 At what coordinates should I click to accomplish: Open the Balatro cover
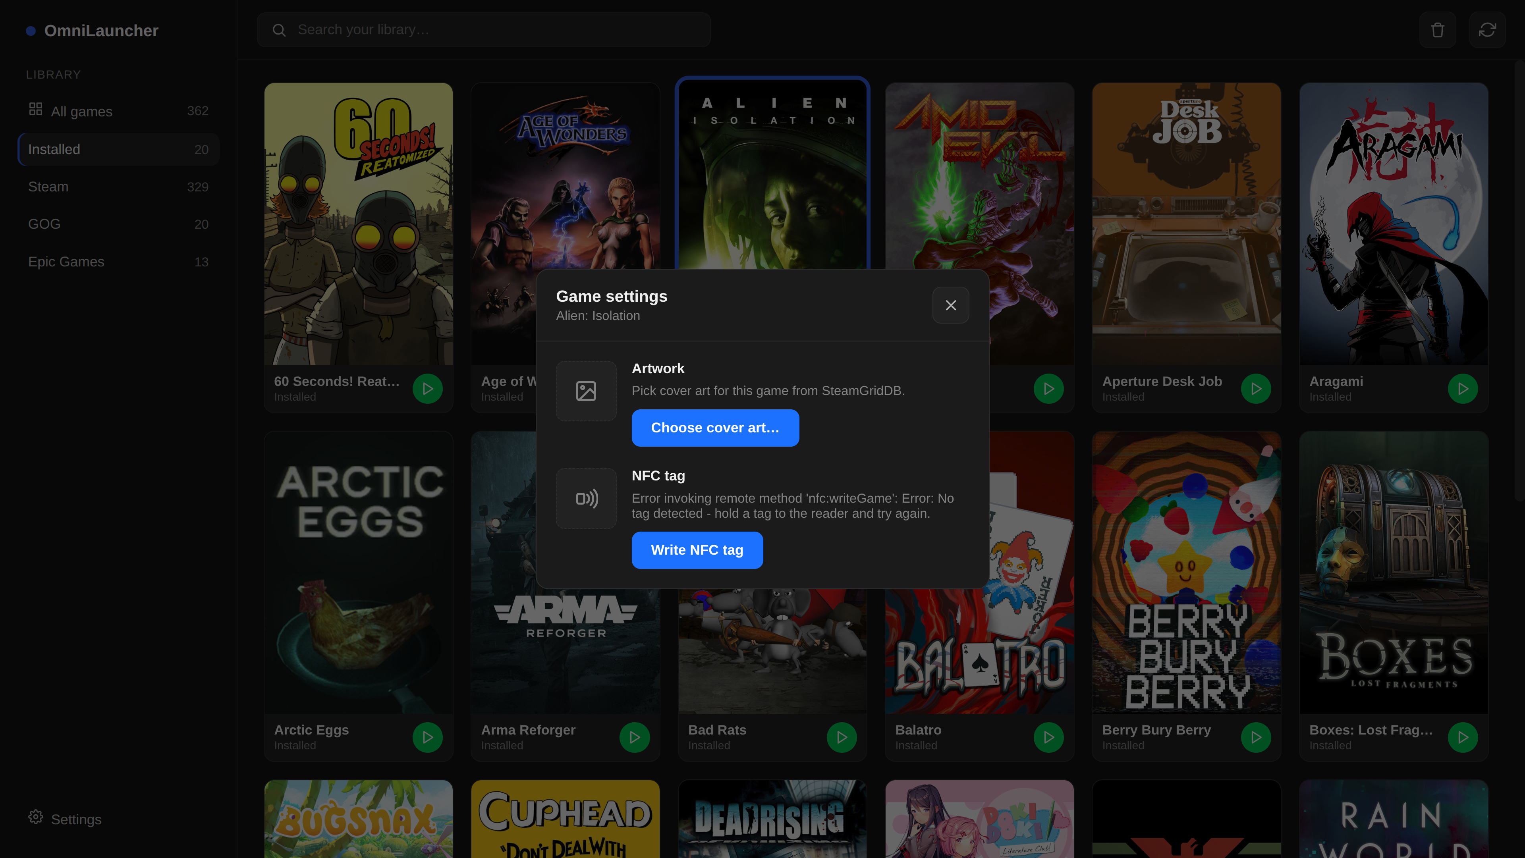tap(980, 651)
